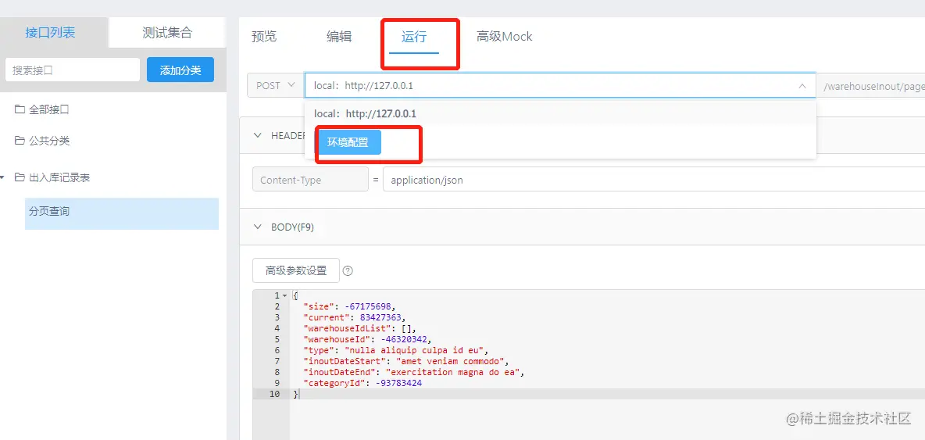Select the 公共分类 category label
This screenshot has height=440, width=925.
(x=49, y=141)
